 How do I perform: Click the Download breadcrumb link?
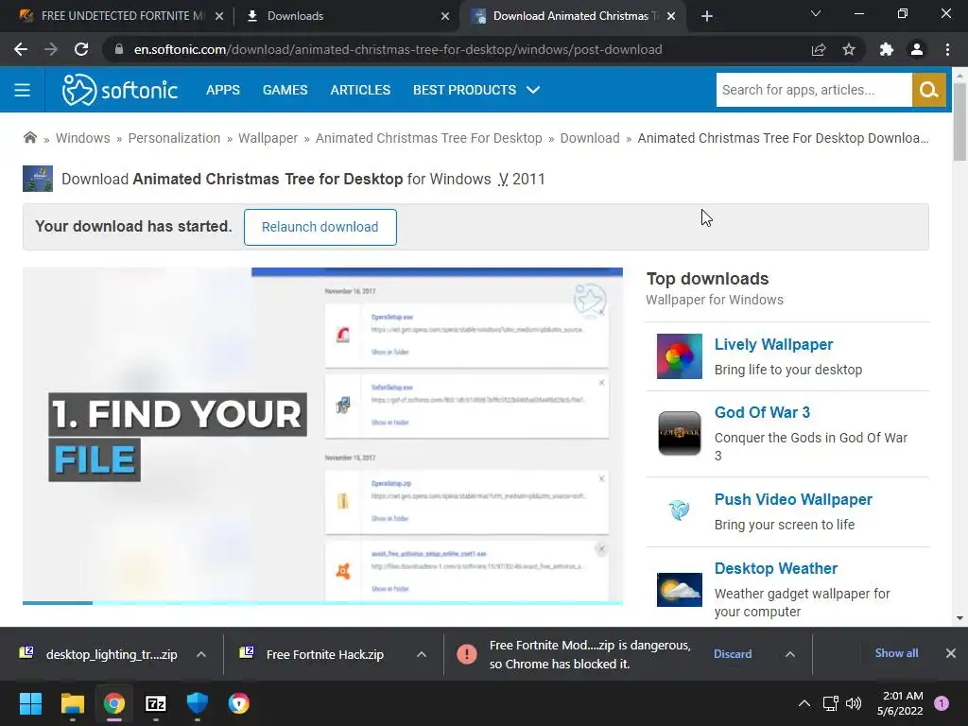[x=590, y=138]
